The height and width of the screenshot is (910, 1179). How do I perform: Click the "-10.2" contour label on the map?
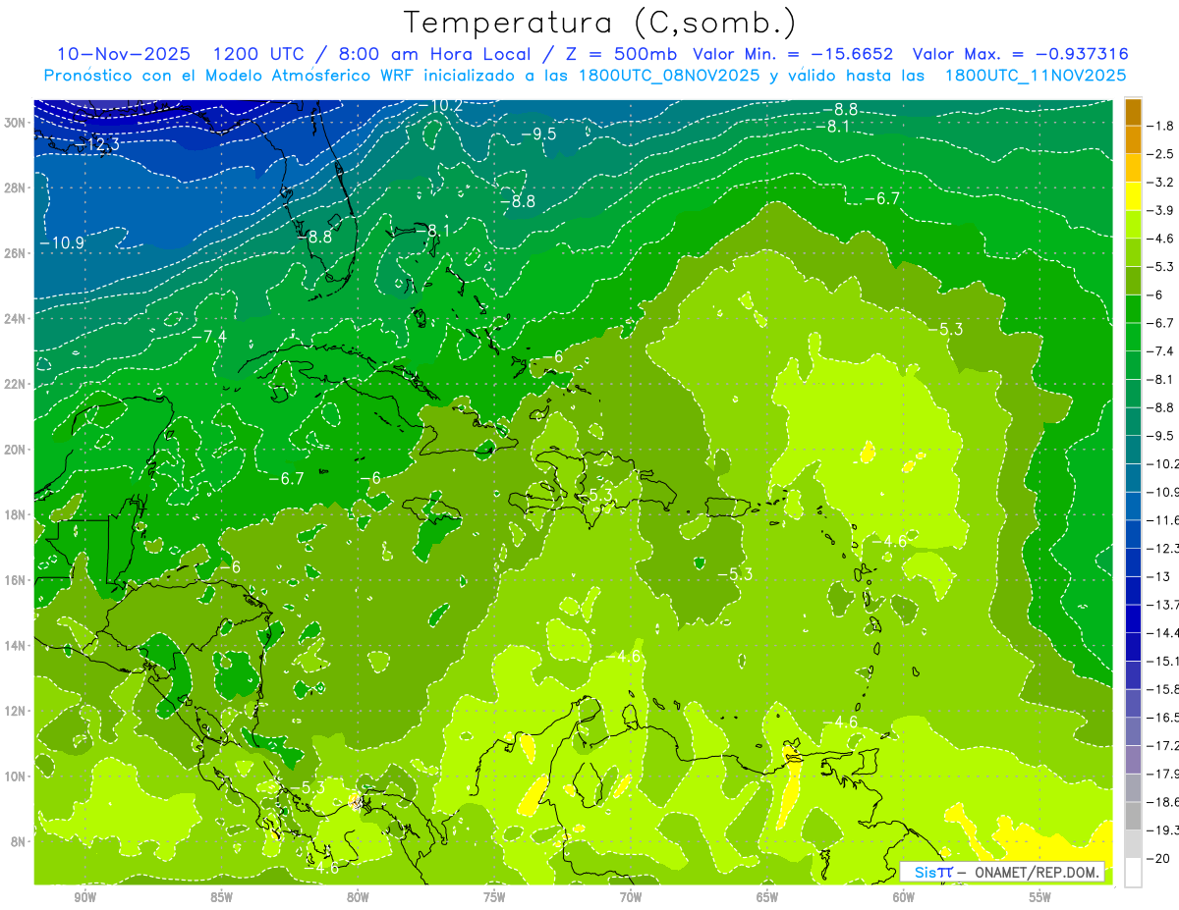(439, 105)
